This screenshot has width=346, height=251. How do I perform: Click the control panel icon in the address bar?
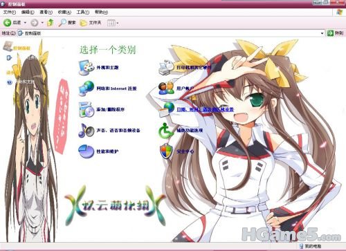click(21, 33)
